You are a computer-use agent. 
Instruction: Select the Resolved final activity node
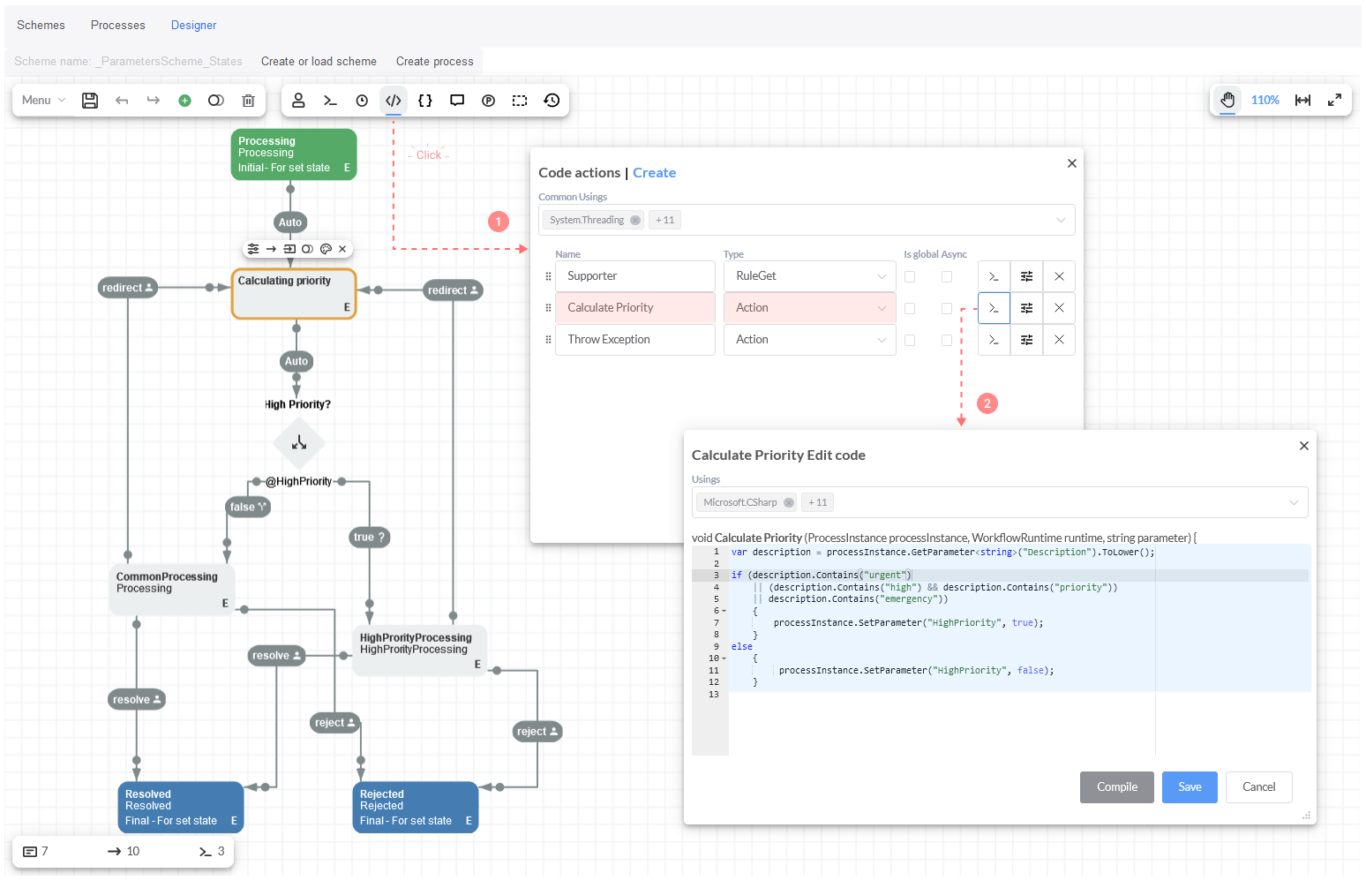[181, 807]
